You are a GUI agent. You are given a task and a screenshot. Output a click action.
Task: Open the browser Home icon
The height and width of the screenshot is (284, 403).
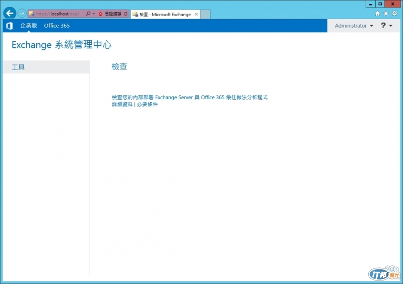click(377, 14)
